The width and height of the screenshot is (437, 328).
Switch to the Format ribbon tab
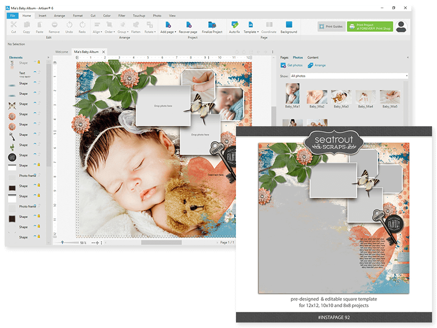coord(78,16)
